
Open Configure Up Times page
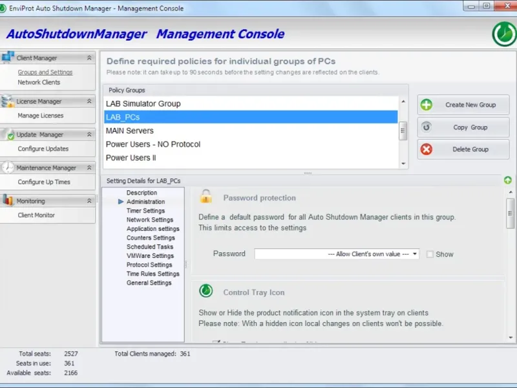click(44, 182)
